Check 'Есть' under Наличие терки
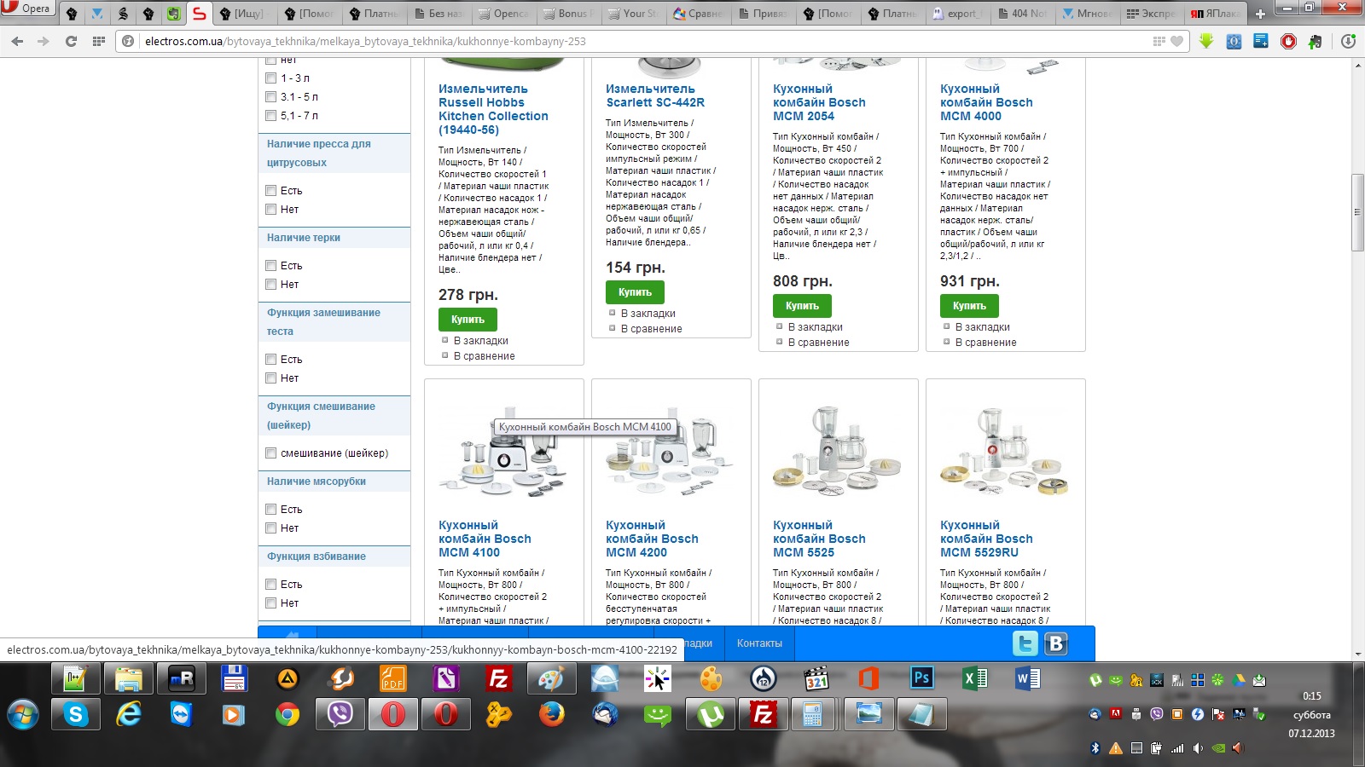The height and width of the screenshot is (767, 1365). (271, 266)
